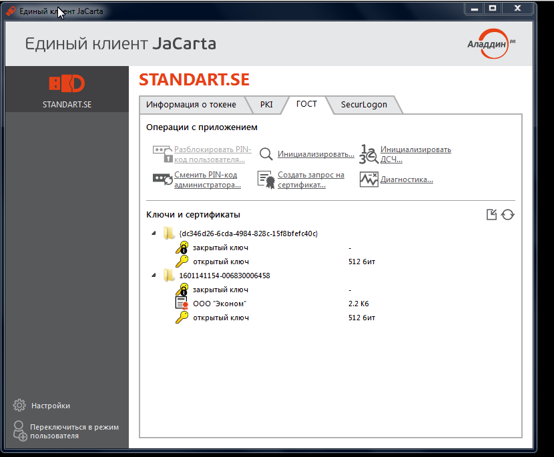554x457 pixels.
Task: Click 512 бит value under 1601141154-006830006458
Action: click(x=362, y=318)
